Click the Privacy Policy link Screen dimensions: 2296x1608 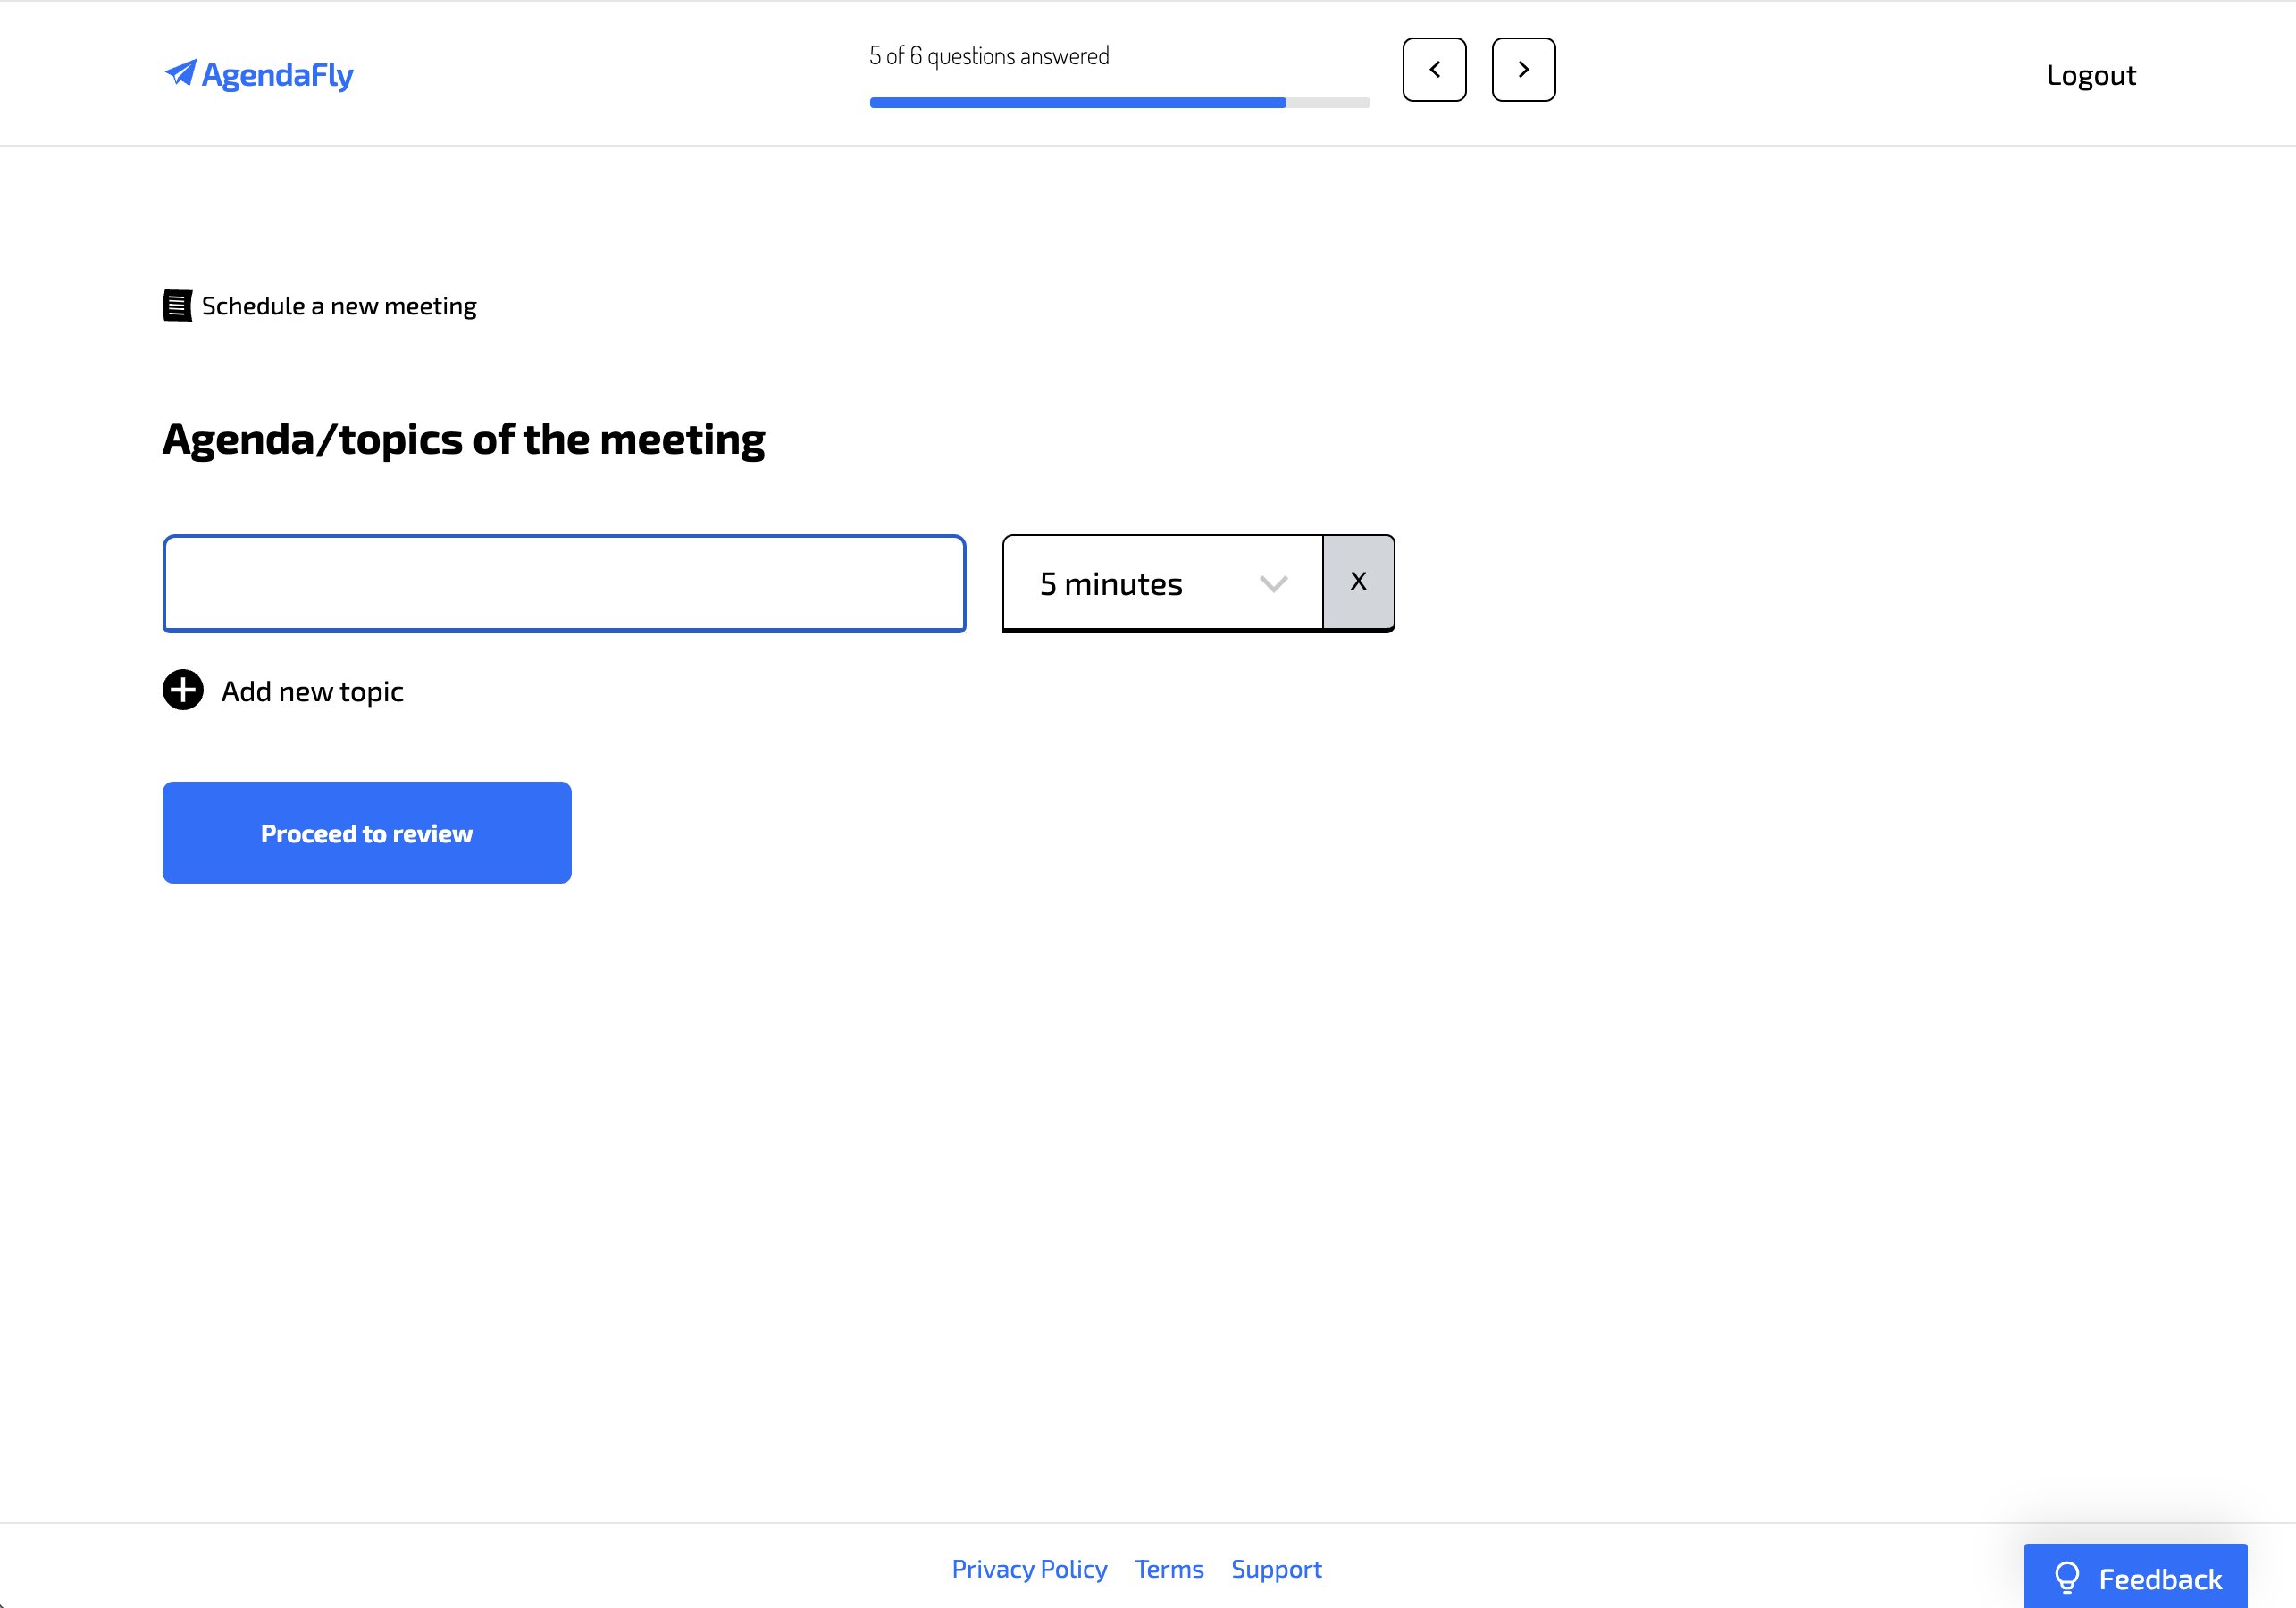coord(1029,1566)
